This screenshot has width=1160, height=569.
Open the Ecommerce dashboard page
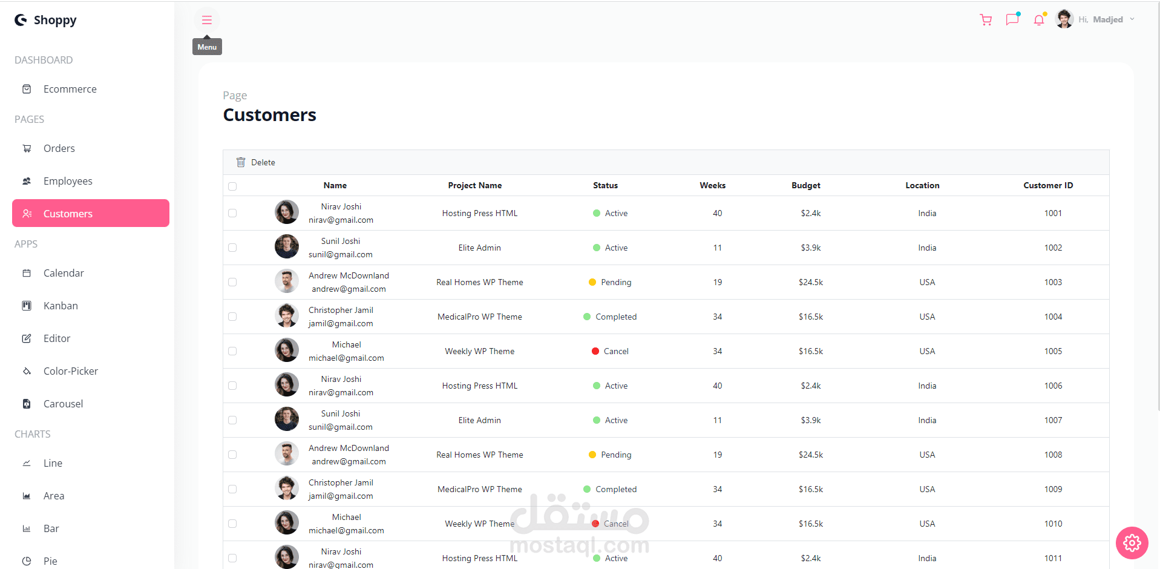tap(91, 89)
